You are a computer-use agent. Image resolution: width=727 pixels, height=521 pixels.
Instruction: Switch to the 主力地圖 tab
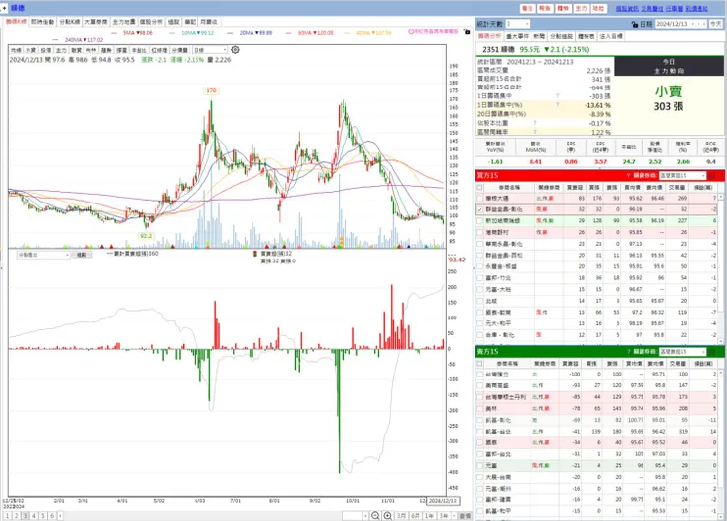click(x=124, y=22)
